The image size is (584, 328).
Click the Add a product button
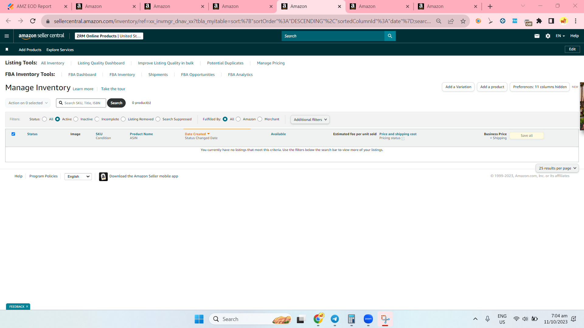click(x=492, y=87)
